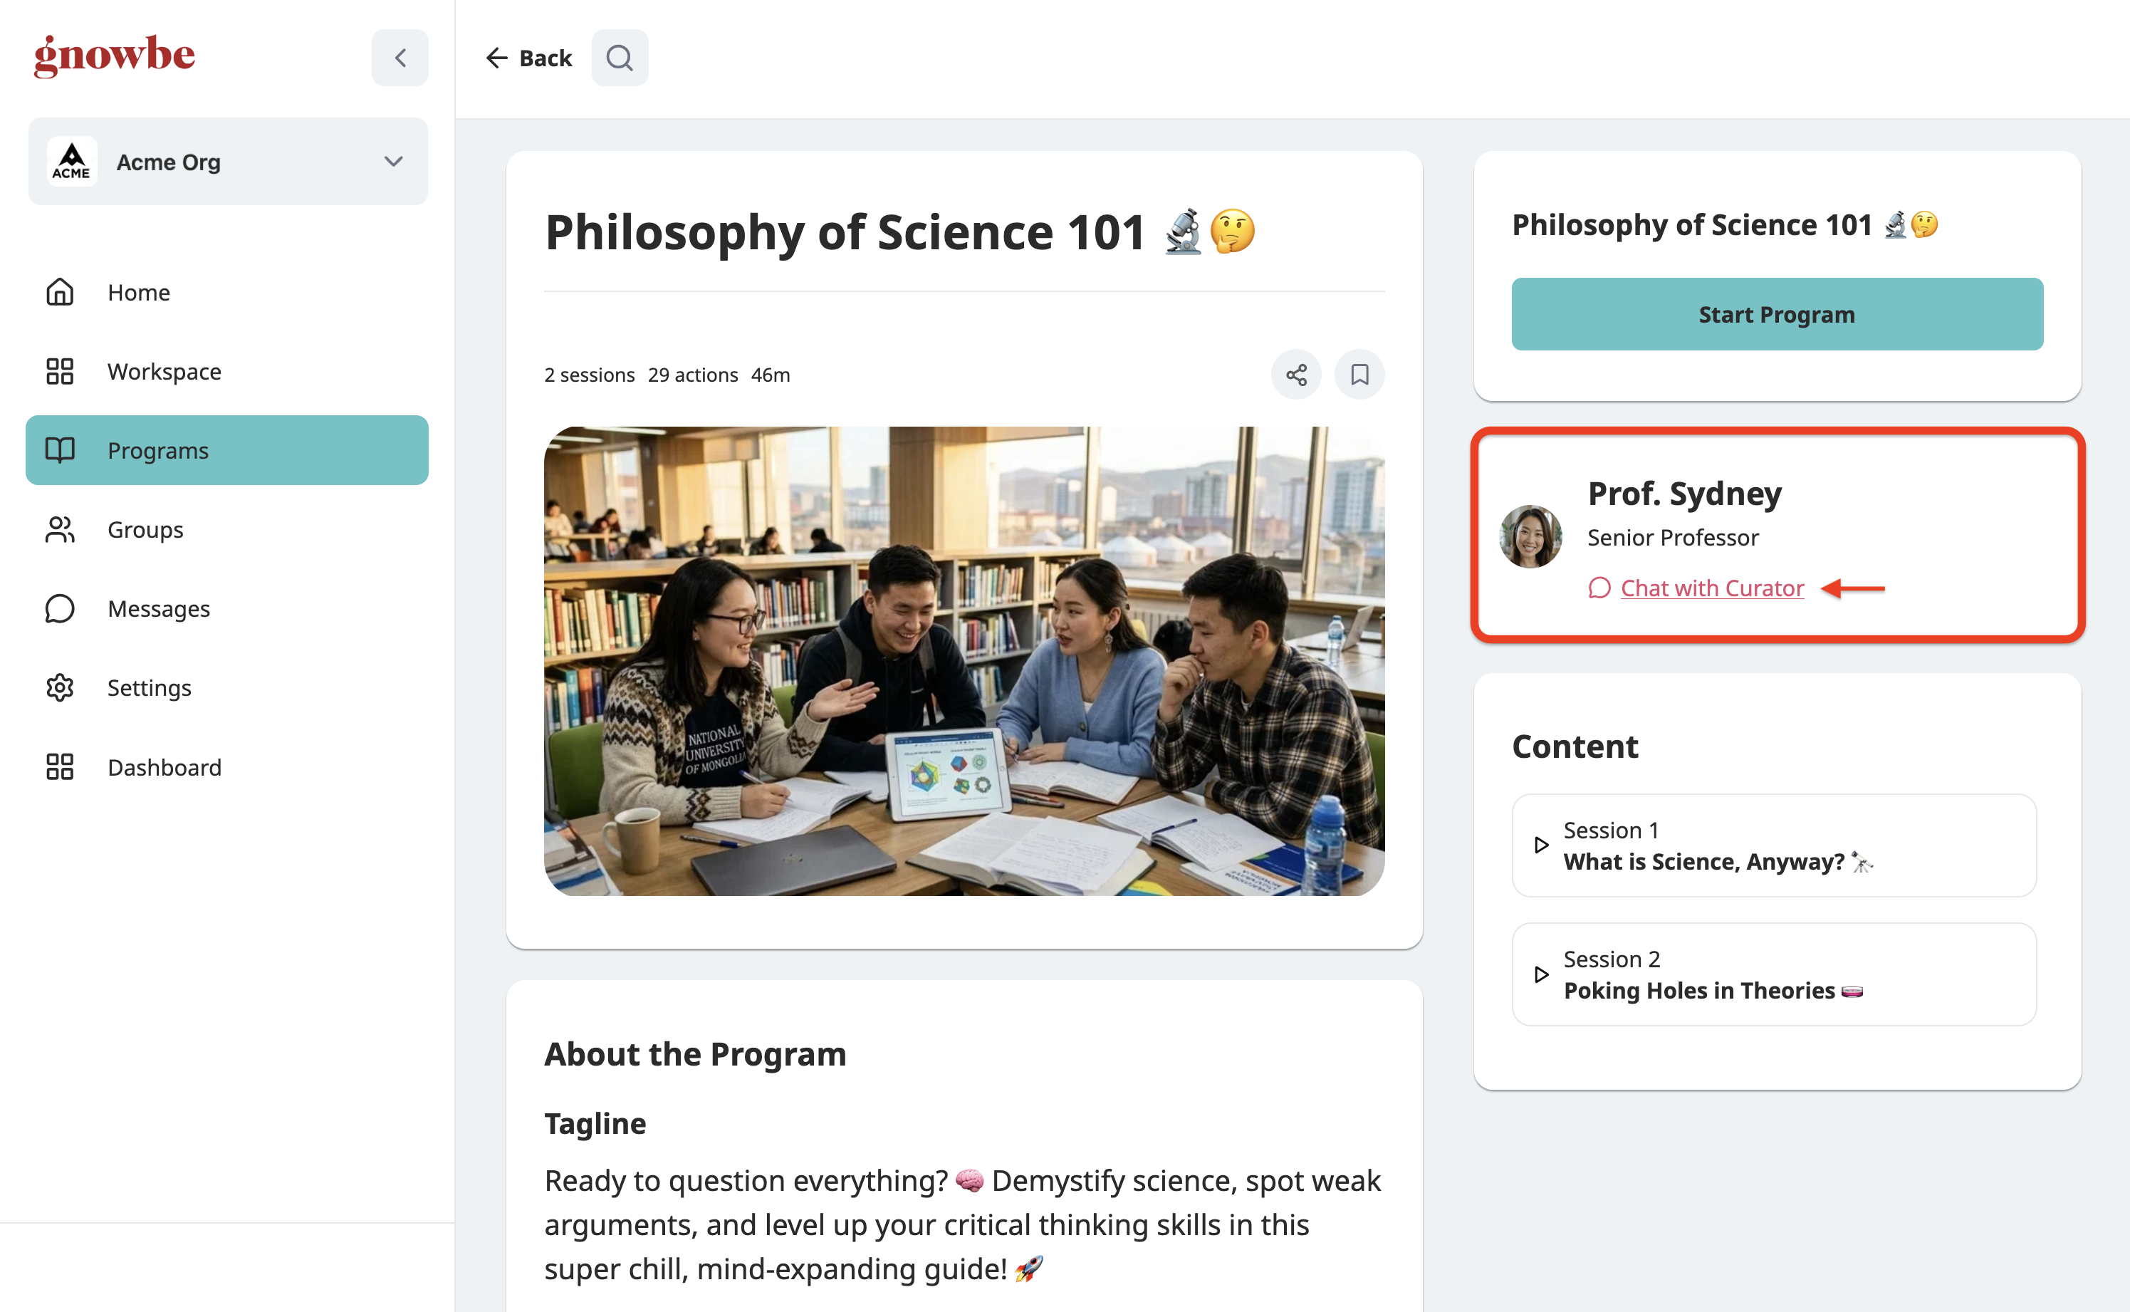
Task: Click the Settings gear icon
Action: pos(60,687)
